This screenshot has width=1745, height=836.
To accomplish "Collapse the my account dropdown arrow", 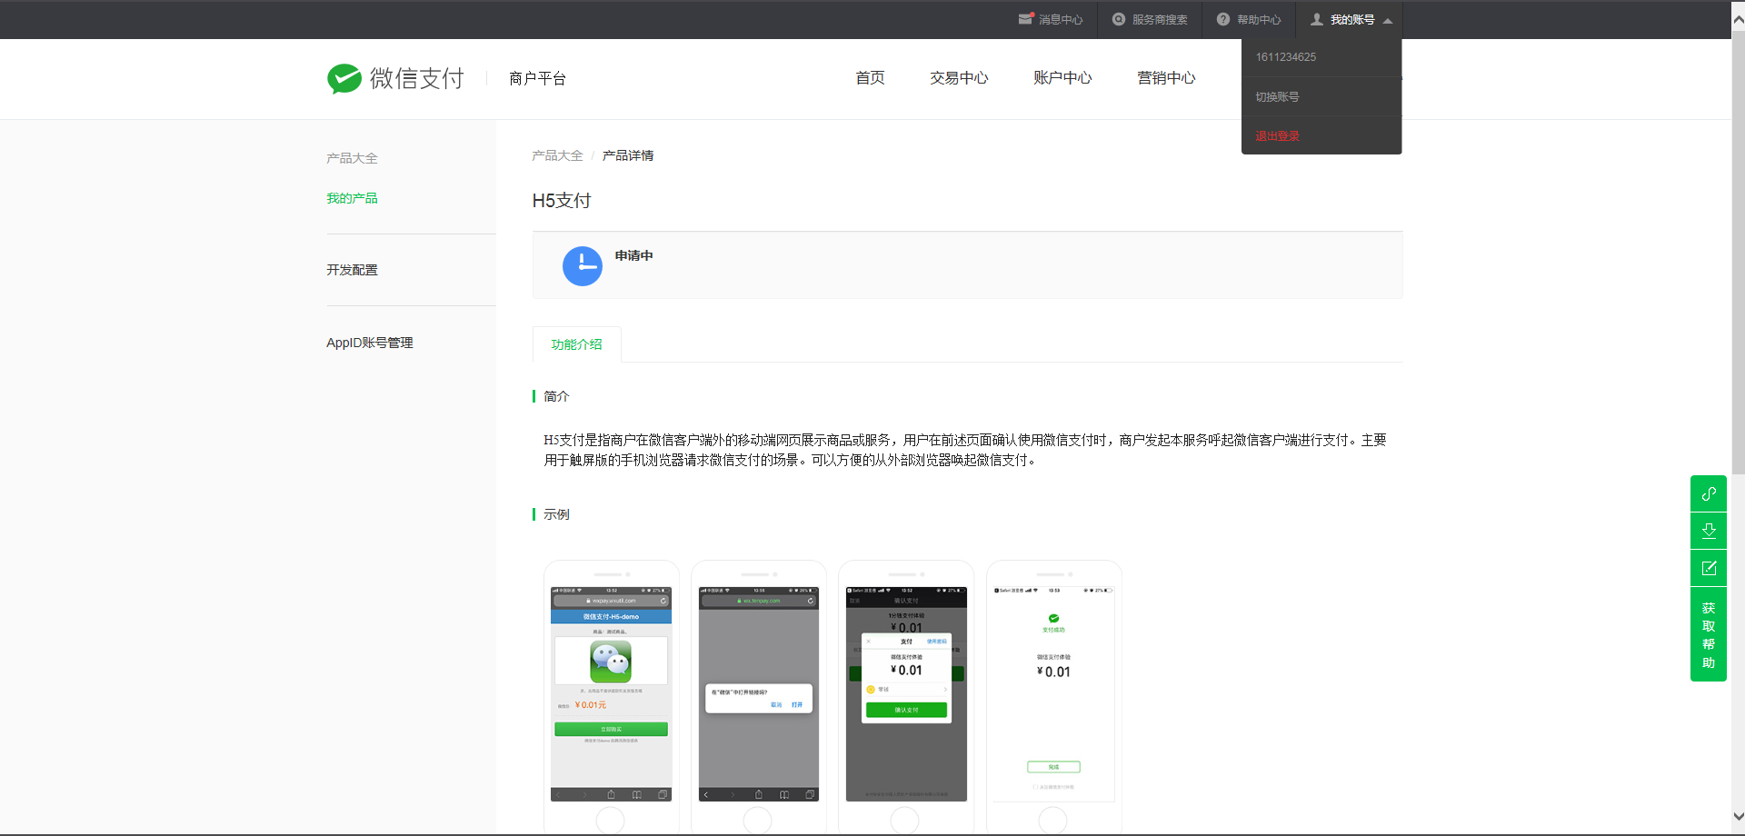I will tap(1388, 20).
